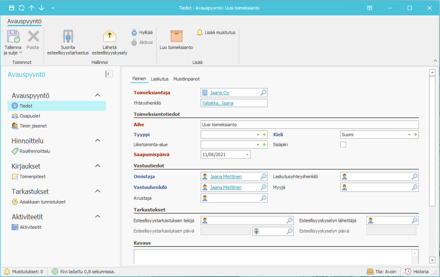Click the Lähetä esteellisyyskysely envelope icon
The width and height of the screenshot is (440, 277).
click(109, 36)
